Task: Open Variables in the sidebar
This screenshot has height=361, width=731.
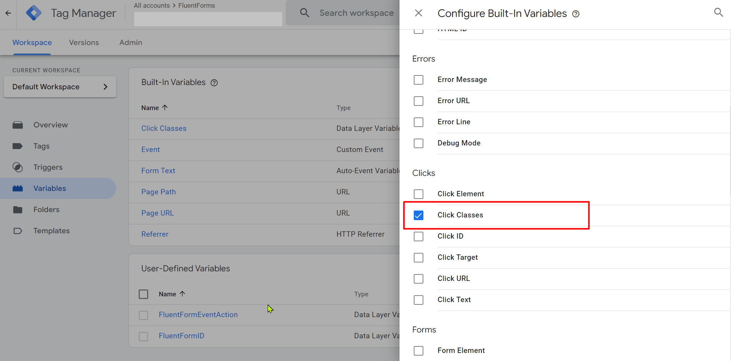Action: (58, 189)
